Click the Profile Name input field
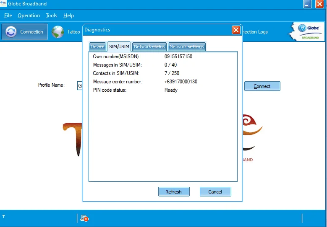This screenshot has width=327, height=227. [80, 86]
